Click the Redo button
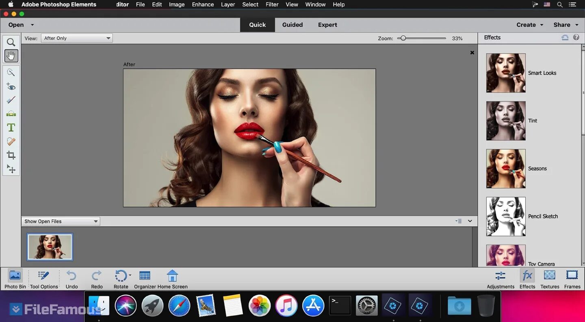The image size is (585, 322). click(97, 279)
